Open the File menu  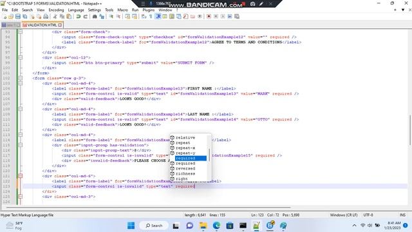coord(5,10)
